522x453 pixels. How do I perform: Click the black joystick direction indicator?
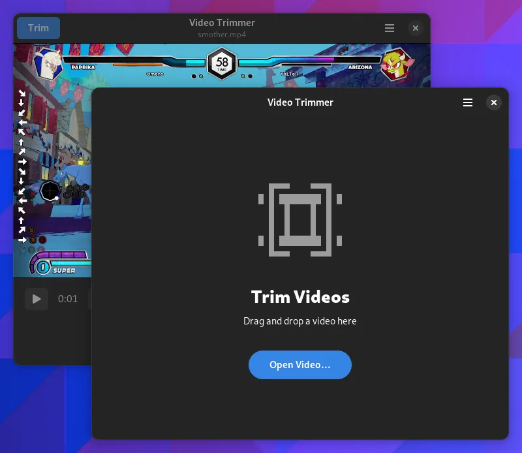[50, 191]
